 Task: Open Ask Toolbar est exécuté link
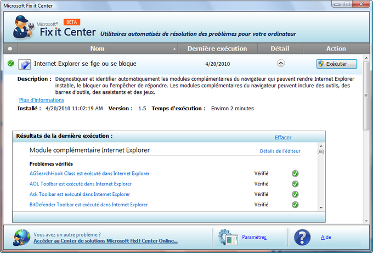(80, 194)
